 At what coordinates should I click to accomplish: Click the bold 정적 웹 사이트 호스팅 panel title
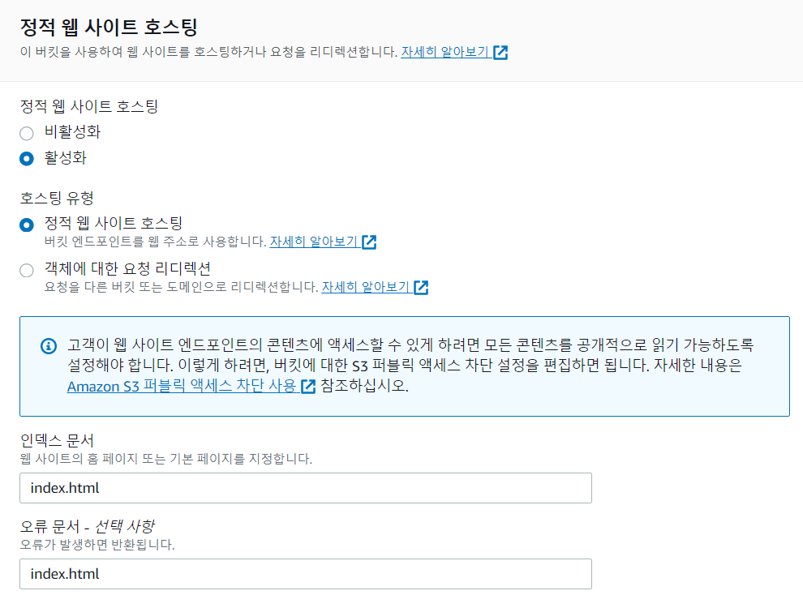[x=109, y=29]
